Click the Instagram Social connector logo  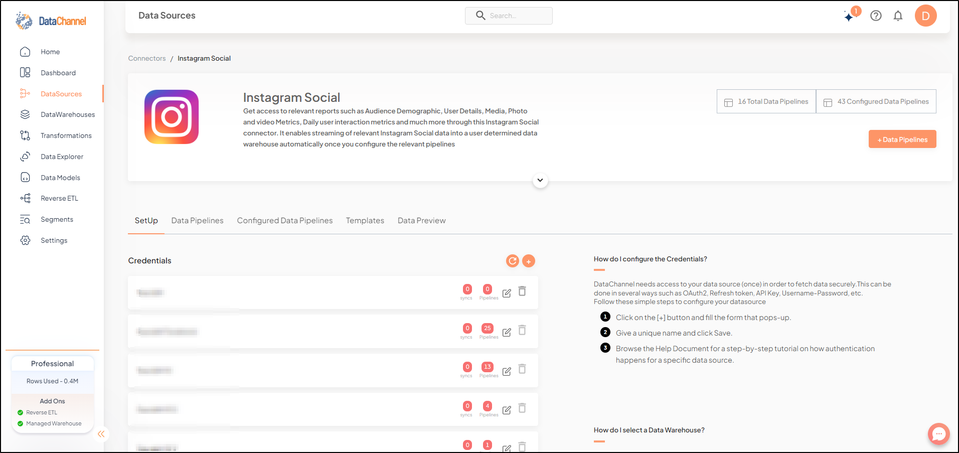(x=172, y=117)
